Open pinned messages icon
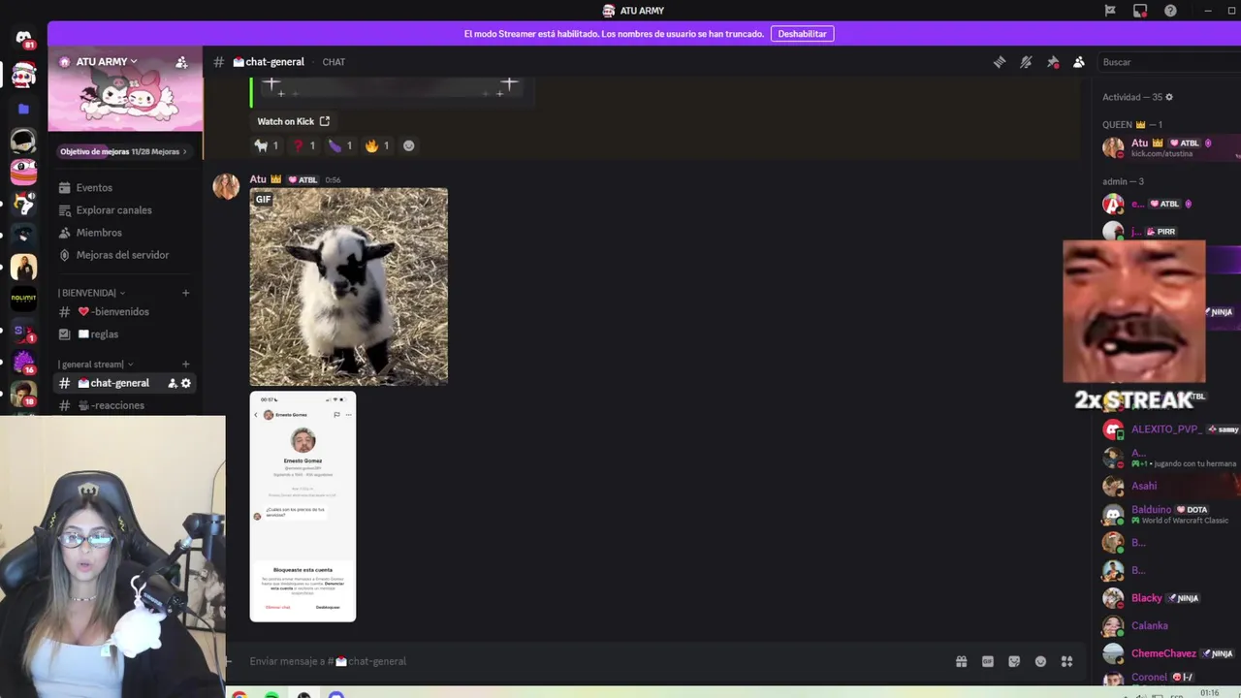 (x=1053, y=62)
